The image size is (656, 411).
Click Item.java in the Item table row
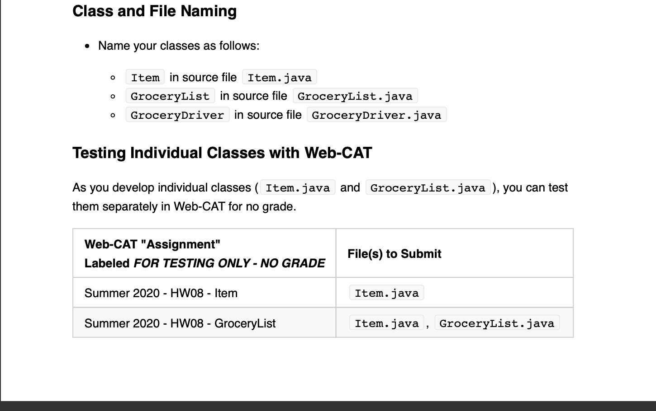386,293
